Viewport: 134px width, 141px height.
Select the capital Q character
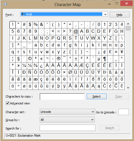59,38
